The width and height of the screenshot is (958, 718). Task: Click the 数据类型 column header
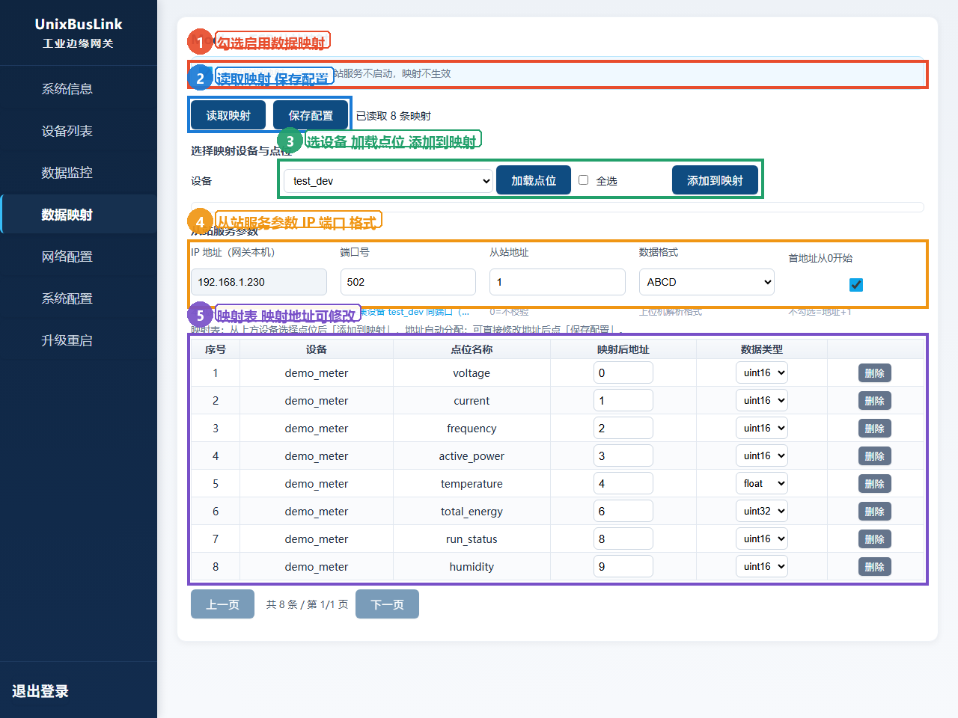762,349
